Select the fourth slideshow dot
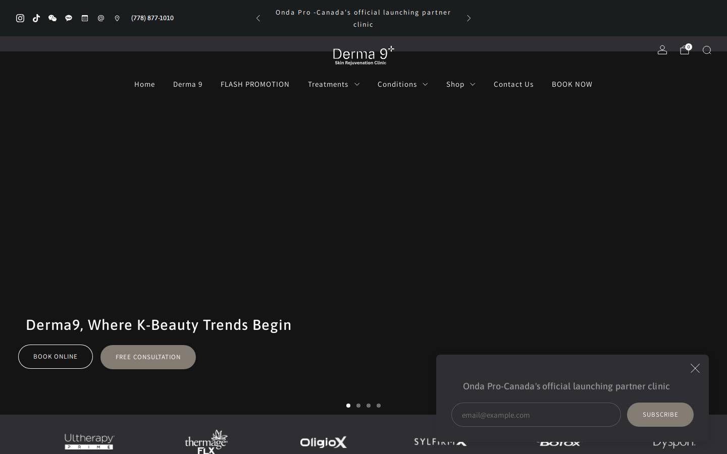The image size is (727, 454). click(x=379, y=406)
